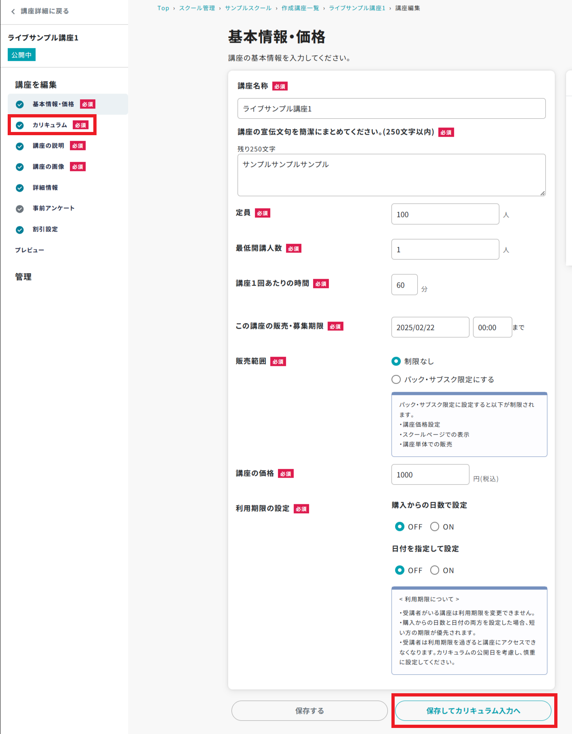Click gray checkmark icon next to 事前アンケート
Image resolution: width=572 pixels, height=734 pixels.
pos(20,209)
